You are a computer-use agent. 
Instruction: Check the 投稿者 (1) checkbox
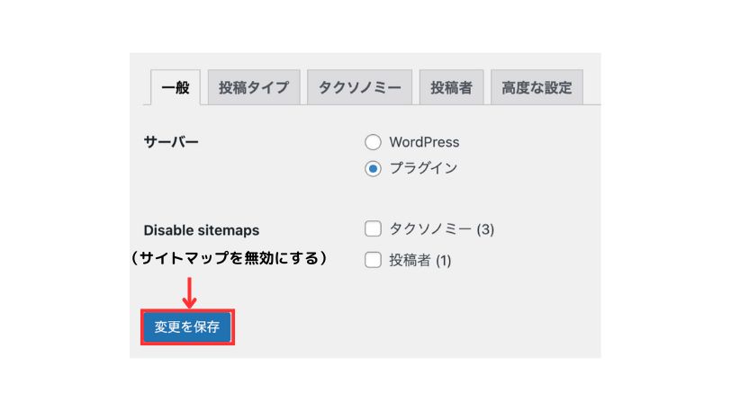373,261
